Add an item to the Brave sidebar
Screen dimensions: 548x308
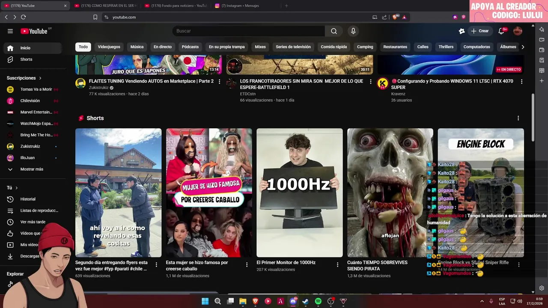point(542,80)
